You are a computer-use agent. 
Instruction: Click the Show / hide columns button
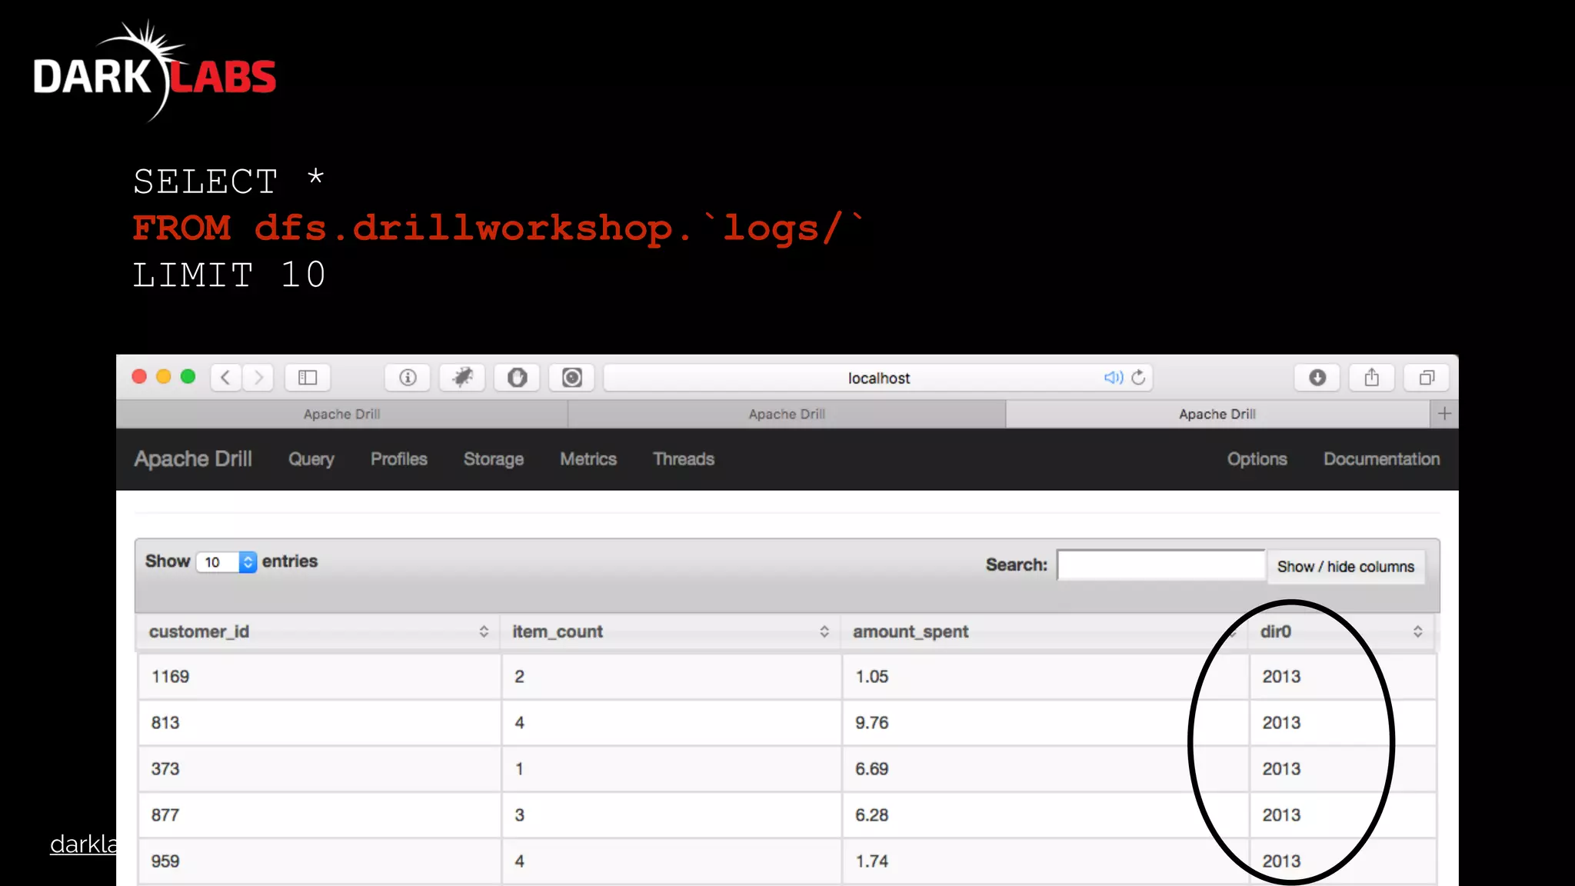1346,567
